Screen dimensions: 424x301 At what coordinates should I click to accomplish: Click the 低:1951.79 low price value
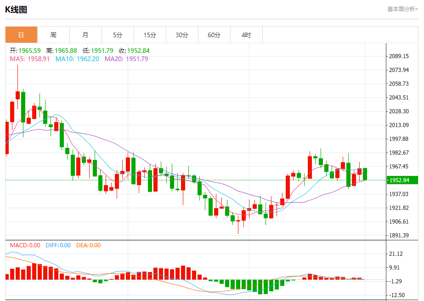click(98, 51)
